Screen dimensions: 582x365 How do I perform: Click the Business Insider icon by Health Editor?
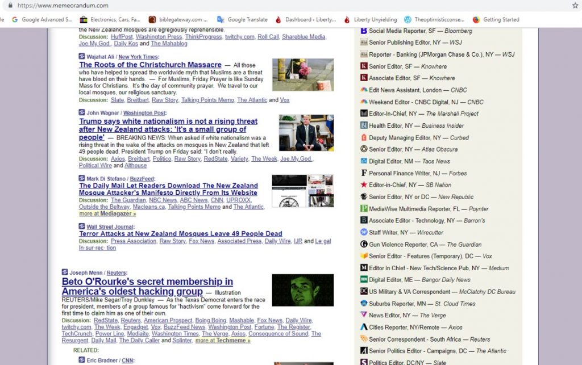[364, 125]
